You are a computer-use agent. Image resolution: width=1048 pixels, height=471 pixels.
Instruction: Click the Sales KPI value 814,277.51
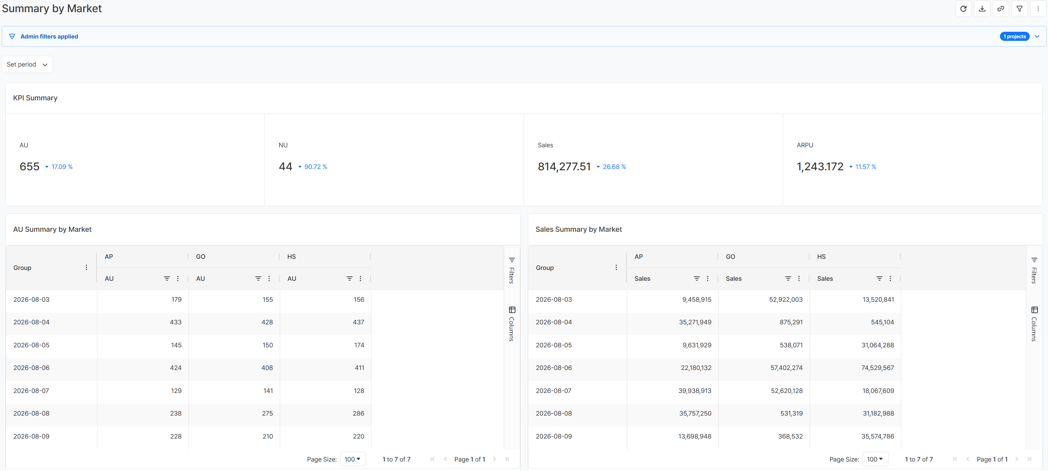(564, 167)
